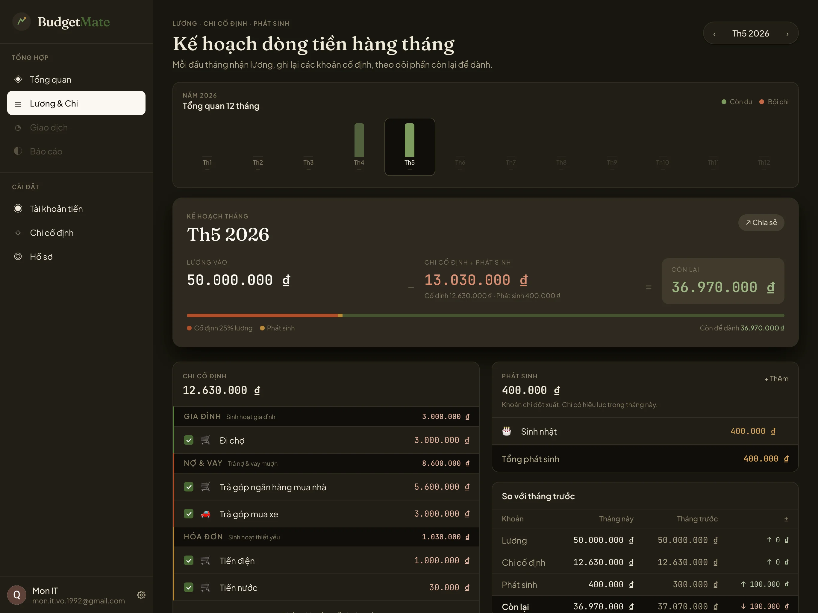Open Giao dịch page
The image size is (818, 613).
click(x=76, y=128)
